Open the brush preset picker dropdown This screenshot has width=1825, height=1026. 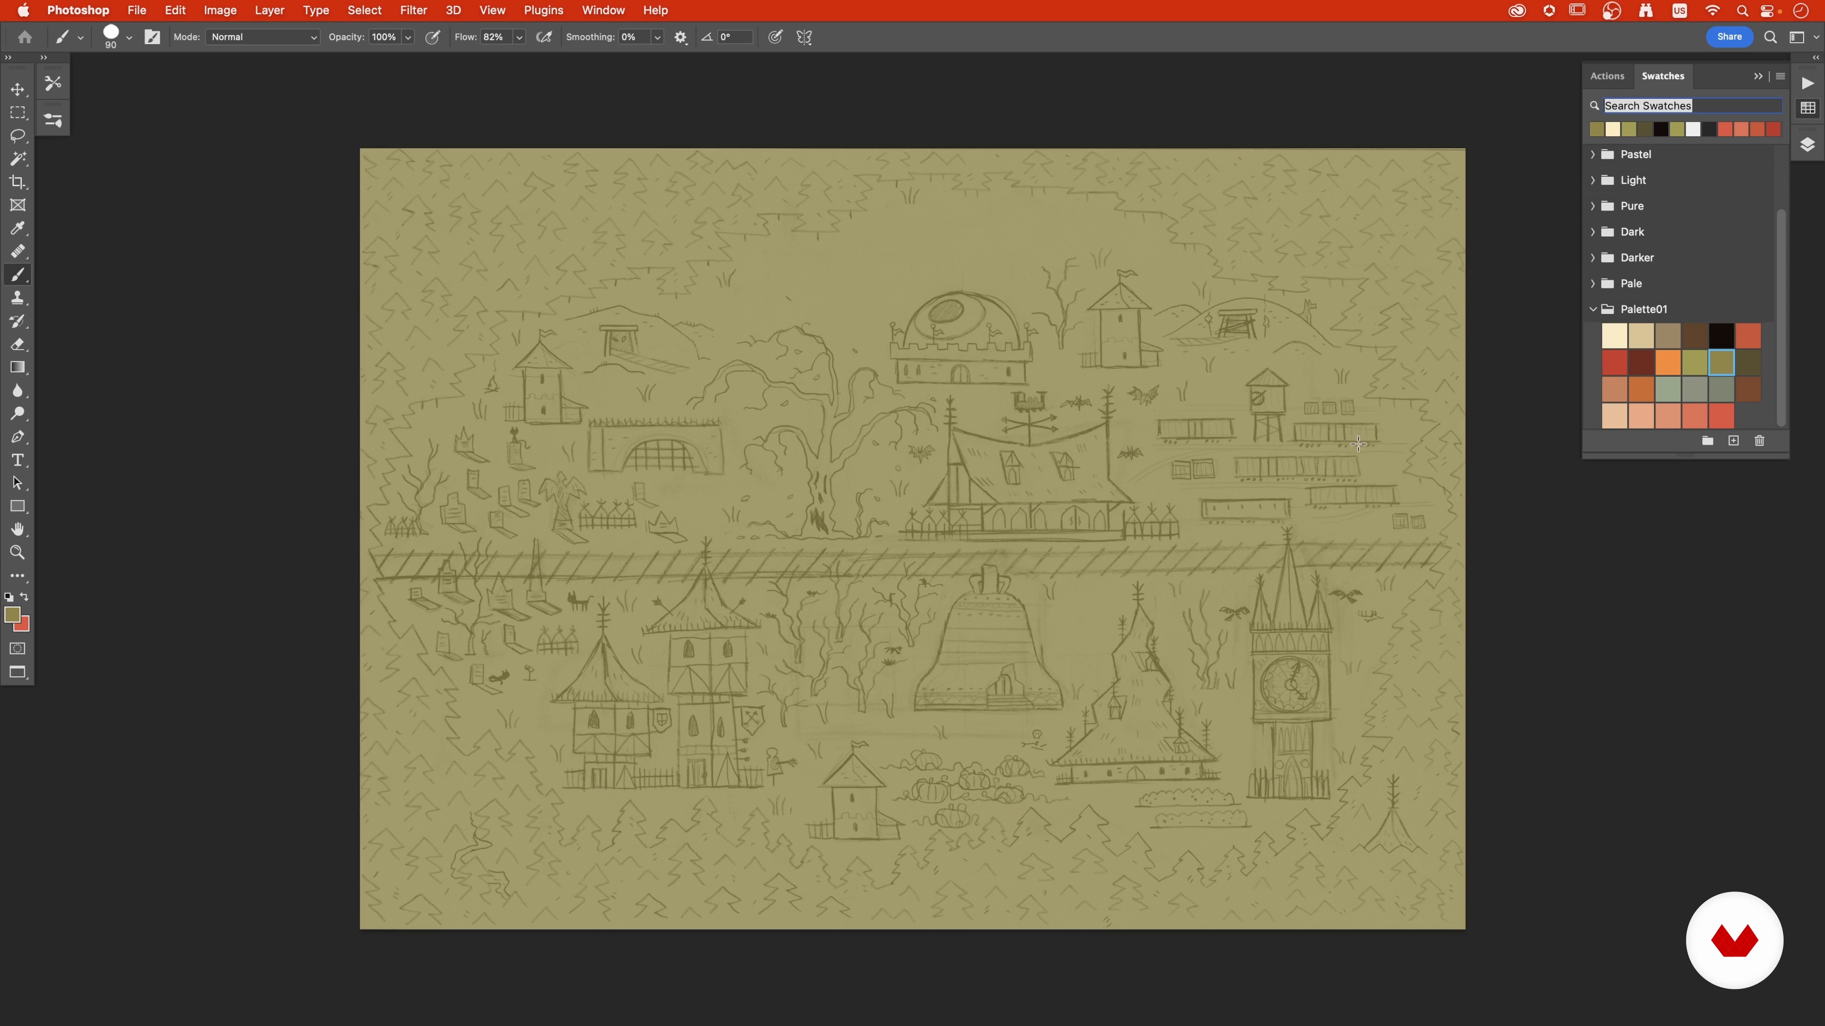129,37
